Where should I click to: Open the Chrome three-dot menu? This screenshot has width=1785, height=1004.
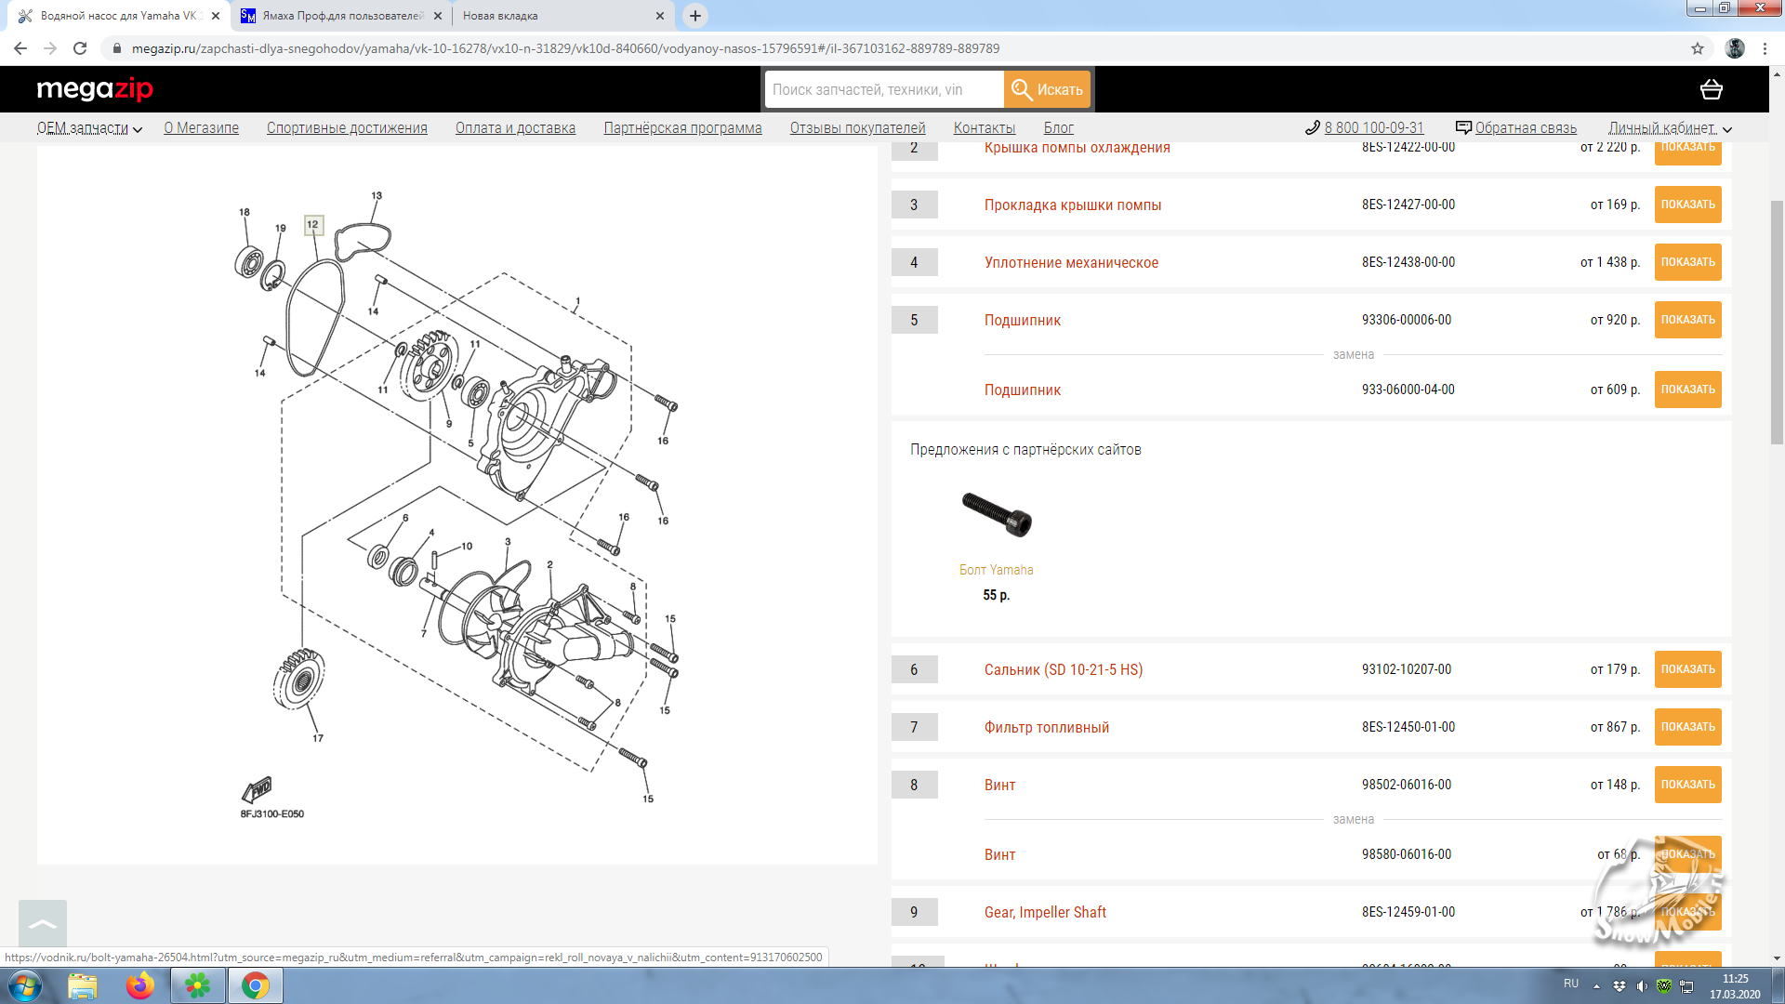(x=1765, y=48)
